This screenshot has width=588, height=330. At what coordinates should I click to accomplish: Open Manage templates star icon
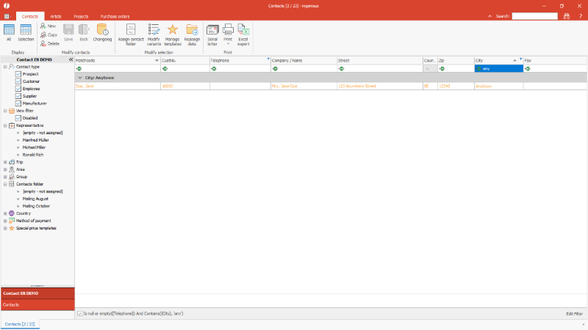click(173, 33)
